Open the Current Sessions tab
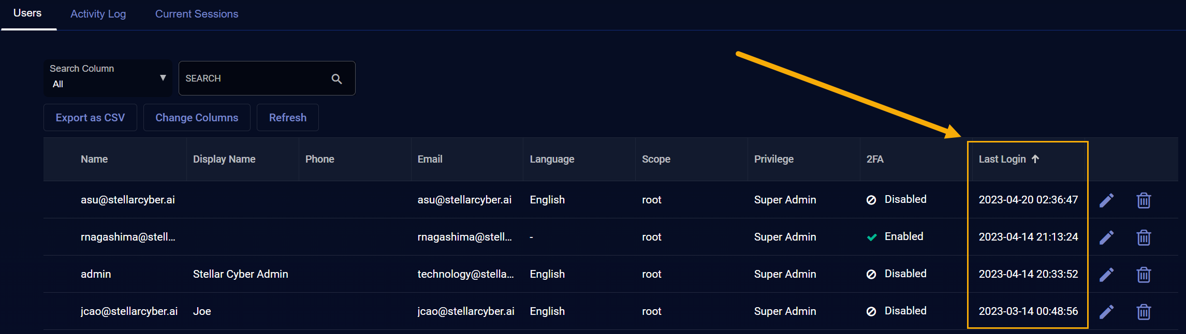 (x=197, y=14)
